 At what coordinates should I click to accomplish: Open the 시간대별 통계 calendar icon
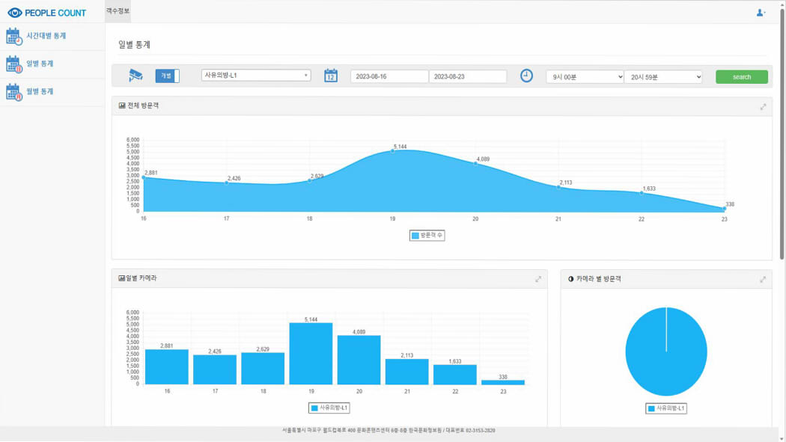[x=13, y=36]
